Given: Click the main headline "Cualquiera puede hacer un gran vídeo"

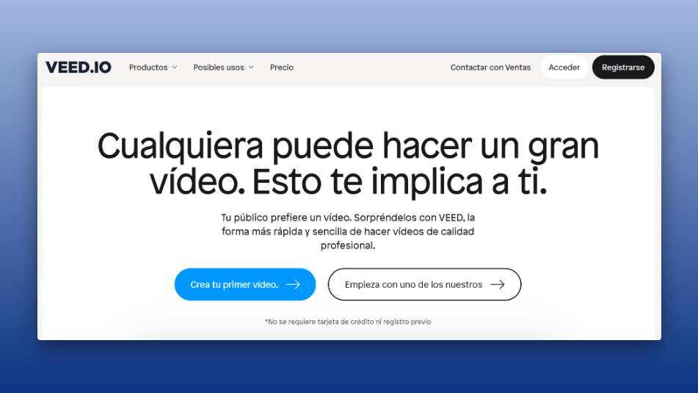Looking at the screenshot, I should (x=348, y=164).
